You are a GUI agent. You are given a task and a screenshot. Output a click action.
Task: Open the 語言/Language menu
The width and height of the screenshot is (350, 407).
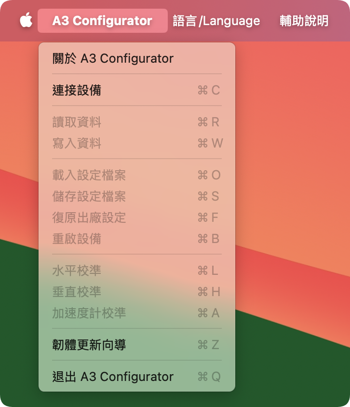(x=216, y=21)
